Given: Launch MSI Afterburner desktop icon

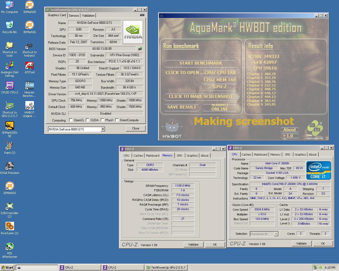Looking at the screenshot, I should tap(10, 250).
